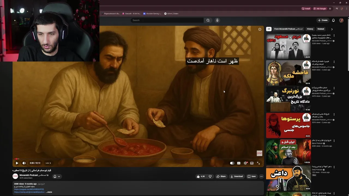Screen dimensions: 349x196
Task: Click the Ask Google button
Action: click(x=320, y=8)
